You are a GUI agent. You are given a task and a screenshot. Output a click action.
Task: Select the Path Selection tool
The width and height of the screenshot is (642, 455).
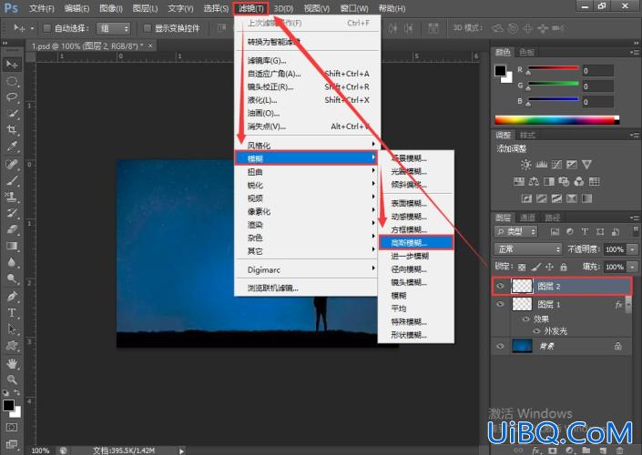12,329
